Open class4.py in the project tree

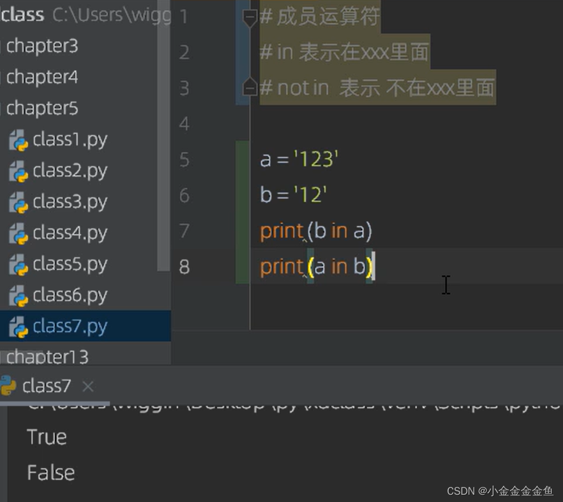click(x=70, y=233)
